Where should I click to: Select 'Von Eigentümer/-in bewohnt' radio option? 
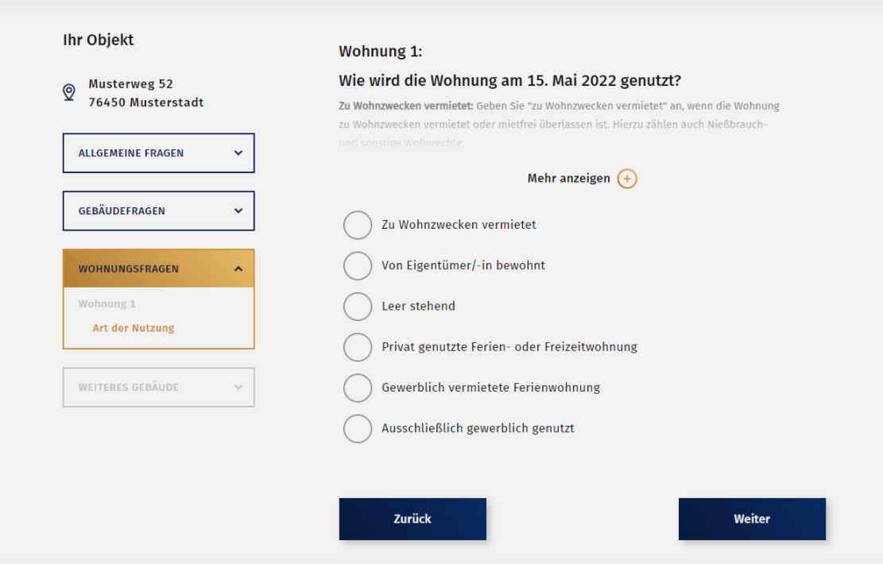(x=358, y=265)
